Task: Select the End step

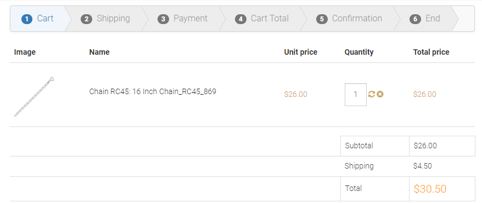Action: (x=426, y=19)
